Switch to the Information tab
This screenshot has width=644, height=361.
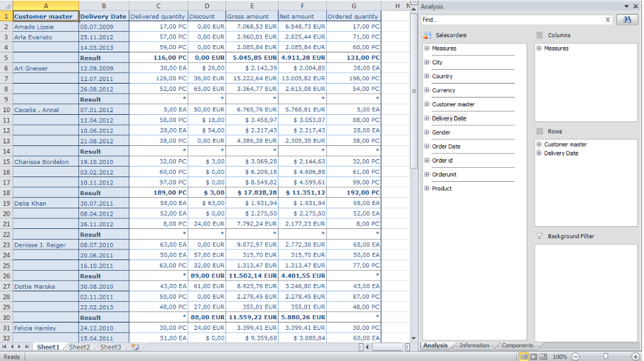474,345
